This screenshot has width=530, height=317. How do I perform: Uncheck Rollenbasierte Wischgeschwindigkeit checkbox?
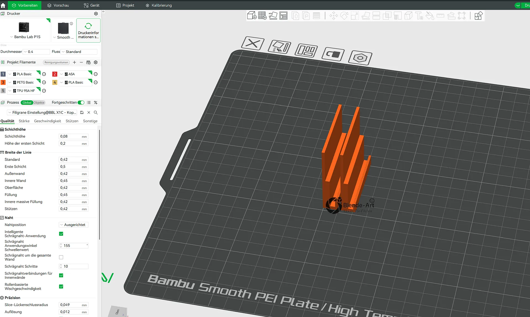[61, 286]
